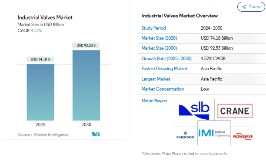Click Growth Rate (2025 - 2030) label
266x165 pixels.
click(x=166, y=58)
